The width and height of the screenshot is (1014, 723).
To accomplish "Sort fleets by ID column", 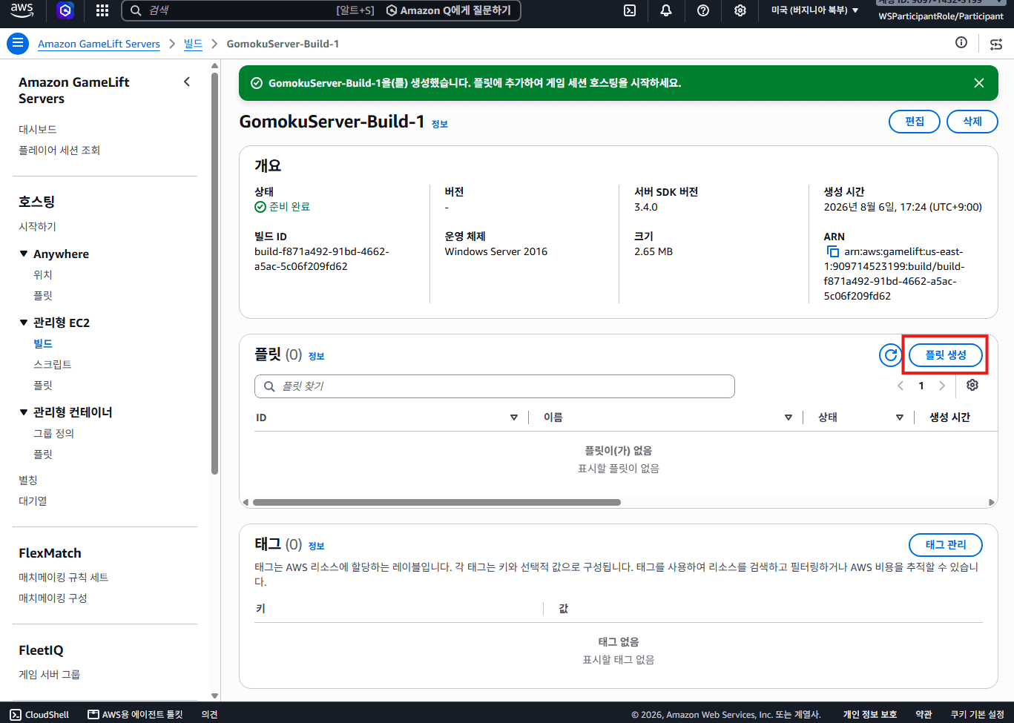I will pyautogui.click(x=514, y=417).
